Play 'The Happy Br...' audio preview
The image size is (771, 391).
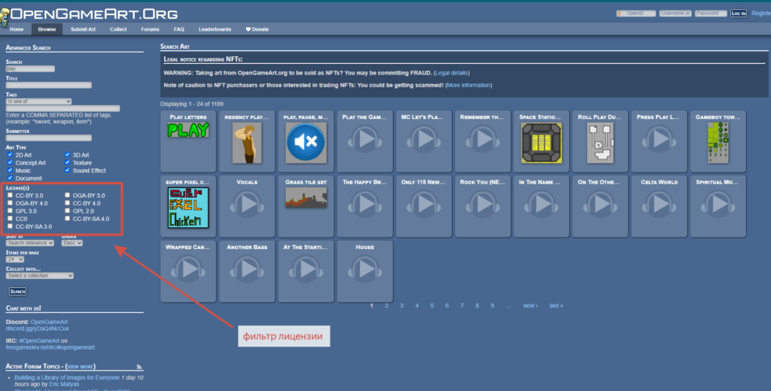(365, 204)
